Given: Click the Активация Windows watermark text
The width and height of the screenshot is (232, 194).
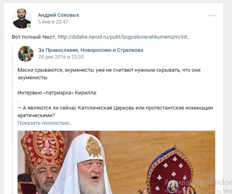Looking at the screenshot, I should click(198, 182).
